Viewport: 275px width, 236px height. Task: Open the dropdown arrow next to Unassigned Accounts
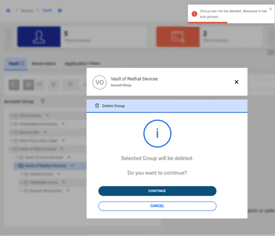tap(63, 124)
